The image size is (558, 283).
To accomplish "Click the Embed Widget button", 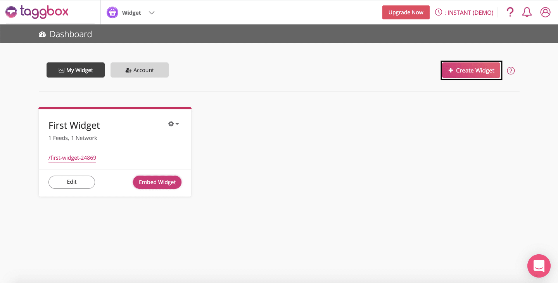I will (157, 182).
